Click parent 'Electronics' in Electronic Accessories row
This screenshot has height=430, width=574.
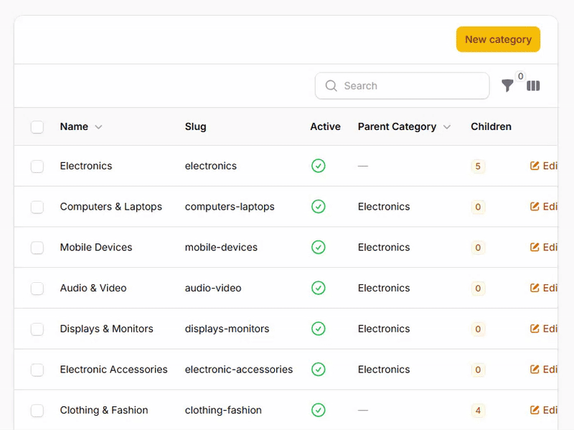(x=384, y=369)
